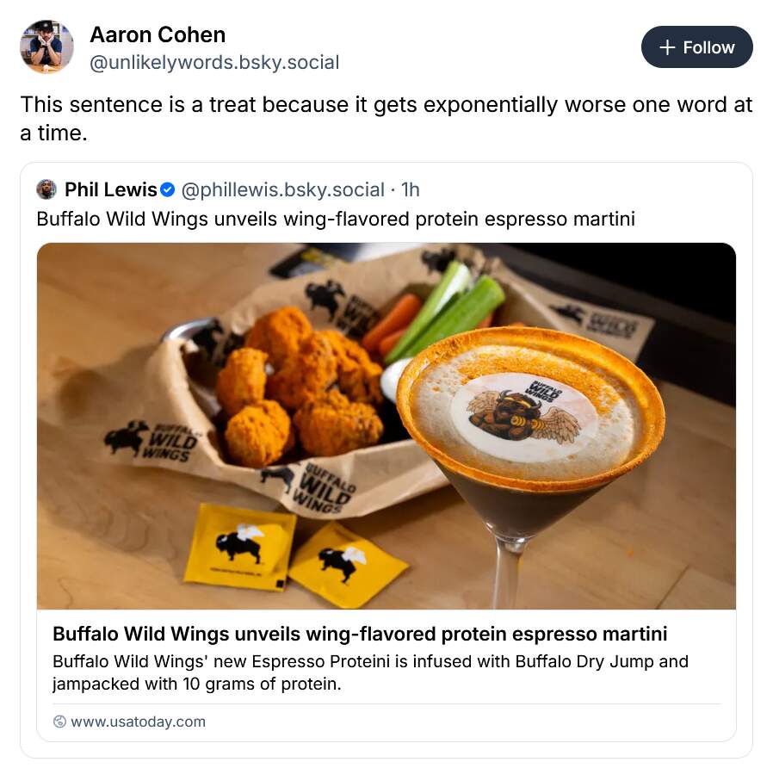Follow Aaron Cohen

point(696,47)
